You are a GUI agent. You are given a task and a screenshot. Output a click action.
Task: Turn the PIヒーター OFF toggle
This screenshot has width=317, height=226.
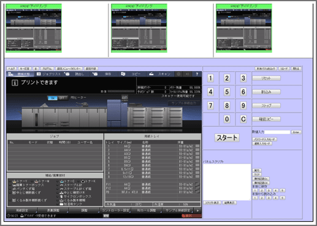click(63, 98)
